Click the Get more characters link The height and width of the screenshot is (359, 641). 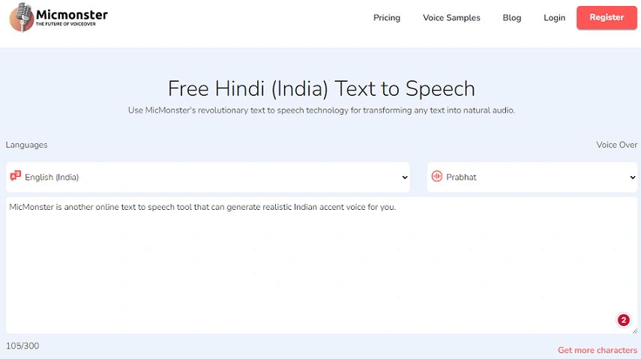click(x=598, y=350)
